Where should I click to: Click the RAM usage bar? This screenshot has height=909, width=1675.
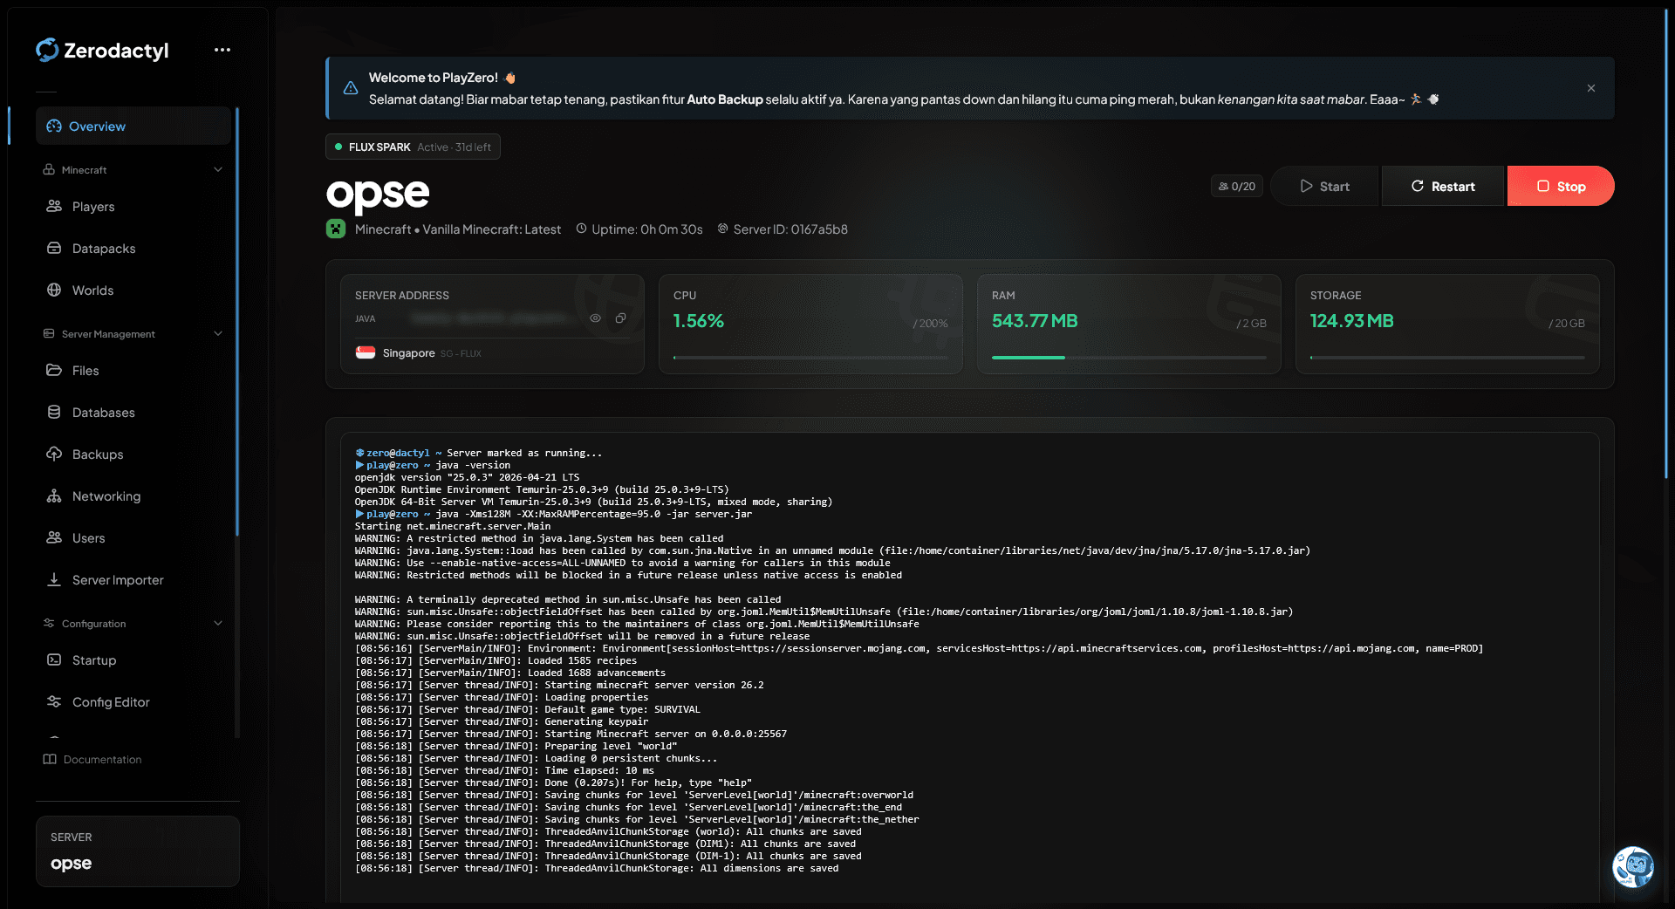click(1129, 357)
